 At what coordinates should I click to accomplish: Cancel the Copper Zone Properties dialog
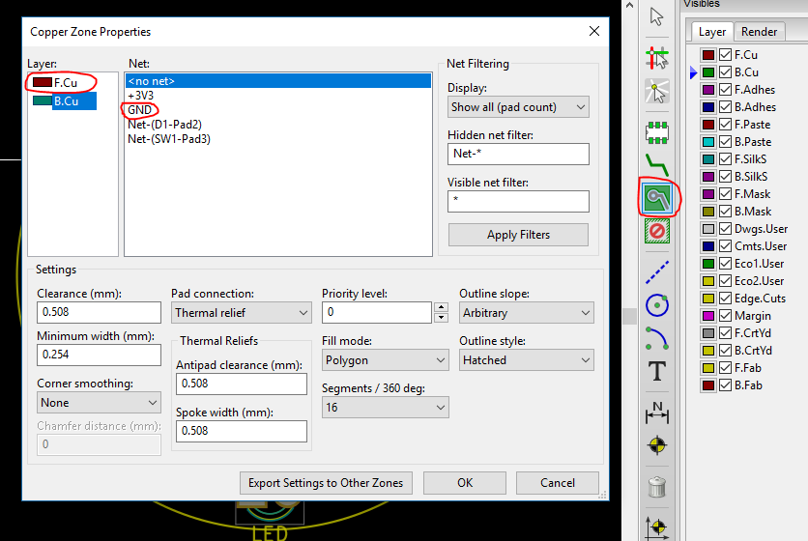(557, 483)
